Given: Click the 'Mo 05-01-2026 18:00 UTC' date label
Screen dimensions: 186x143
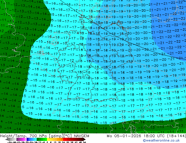Looking at the screenshot, I should (136, 136).
